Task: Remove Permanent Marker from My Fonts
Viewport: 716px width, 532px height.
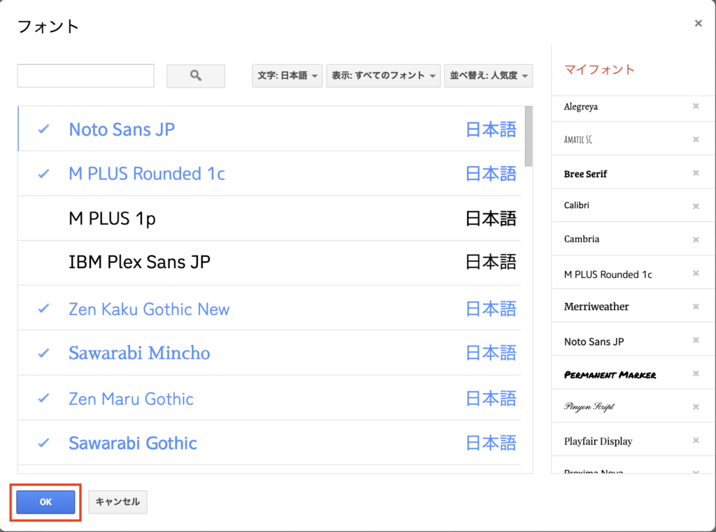Action: point(696,374)
